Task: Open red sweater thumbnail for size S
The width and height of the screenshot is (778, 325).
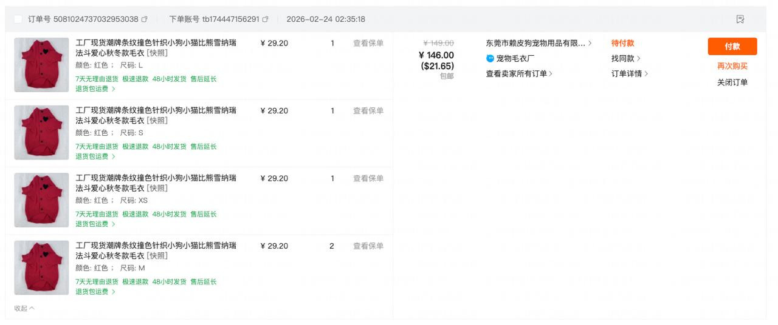Action: [x=41, y=133]
